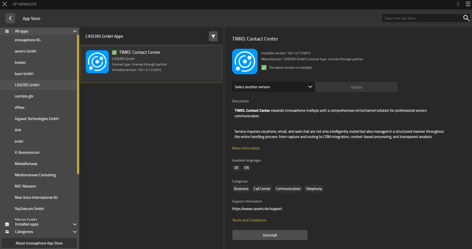Click the Update button
Image resolution: width=472 pixels, height=249 pixels.
point(356,87)
